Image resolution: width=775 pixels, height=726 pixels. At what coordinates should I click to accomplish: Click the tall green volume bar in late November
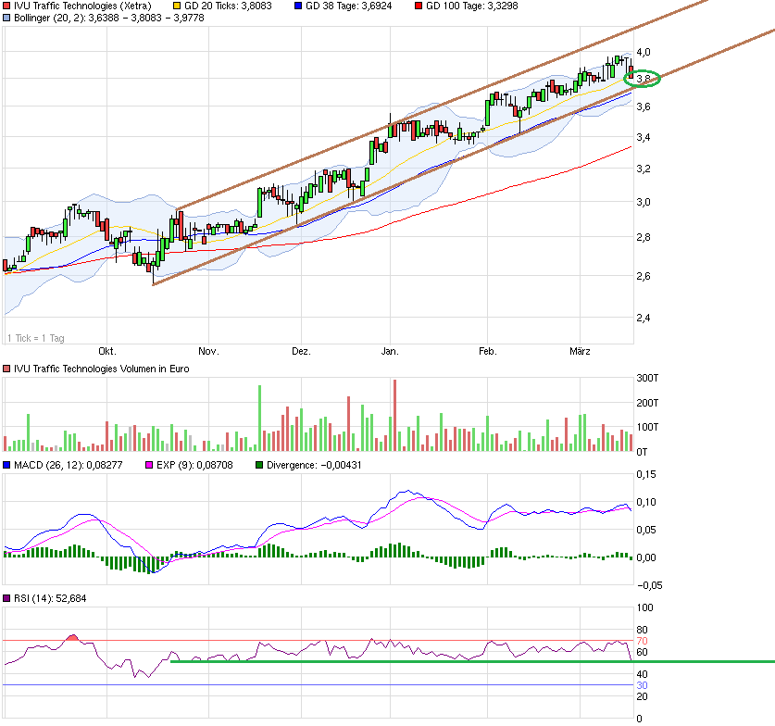click(260, 419)
